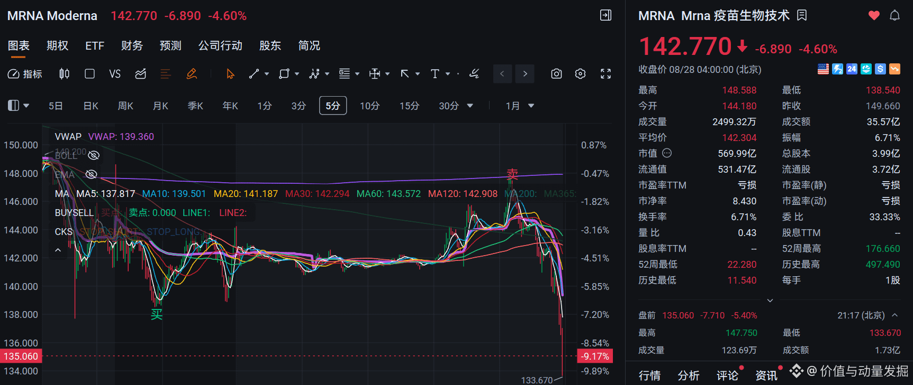The width and height of the screenshot is (913, 385).
Task: Enter fullscreen chart mode
Action: point(605,74)
